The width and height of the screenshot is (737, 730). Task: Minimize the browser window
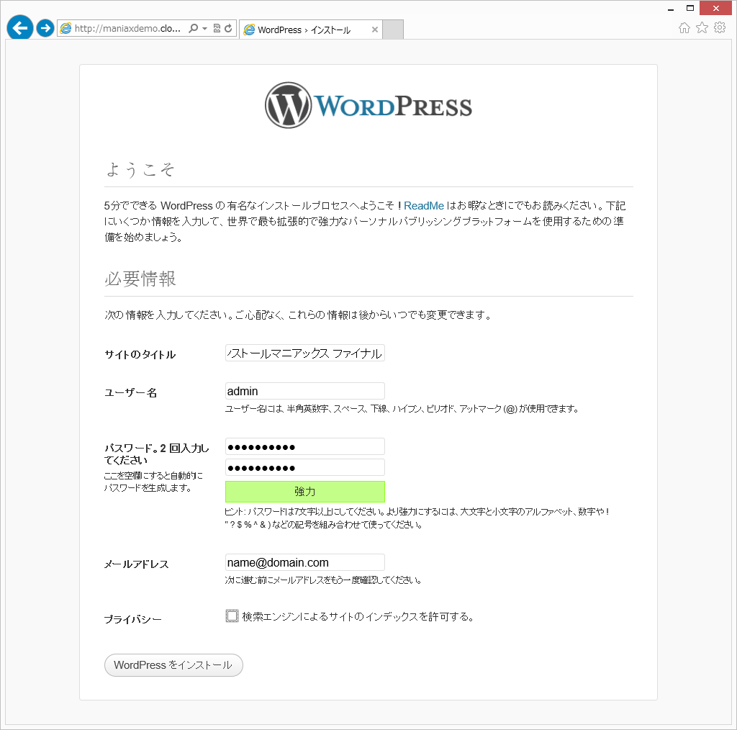(x=671, y=9)
